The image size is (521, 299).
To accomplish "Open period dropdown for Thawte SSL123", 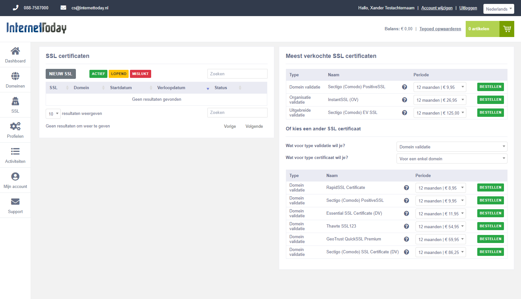I will [441, 227].
